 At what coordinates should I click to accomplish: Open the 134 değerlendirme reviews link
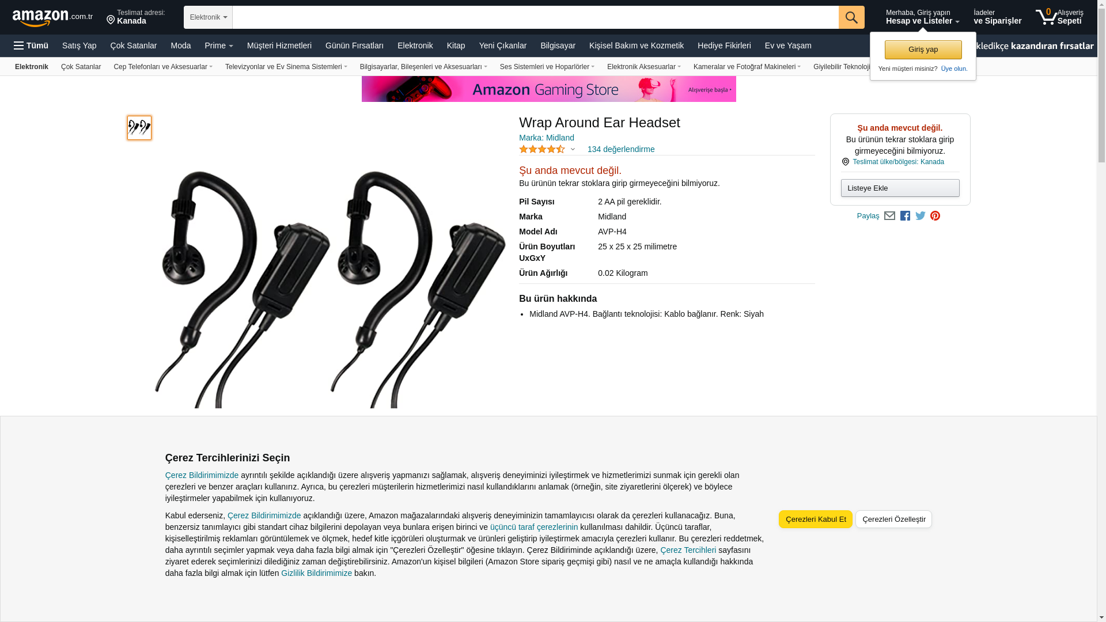point(621,149)
